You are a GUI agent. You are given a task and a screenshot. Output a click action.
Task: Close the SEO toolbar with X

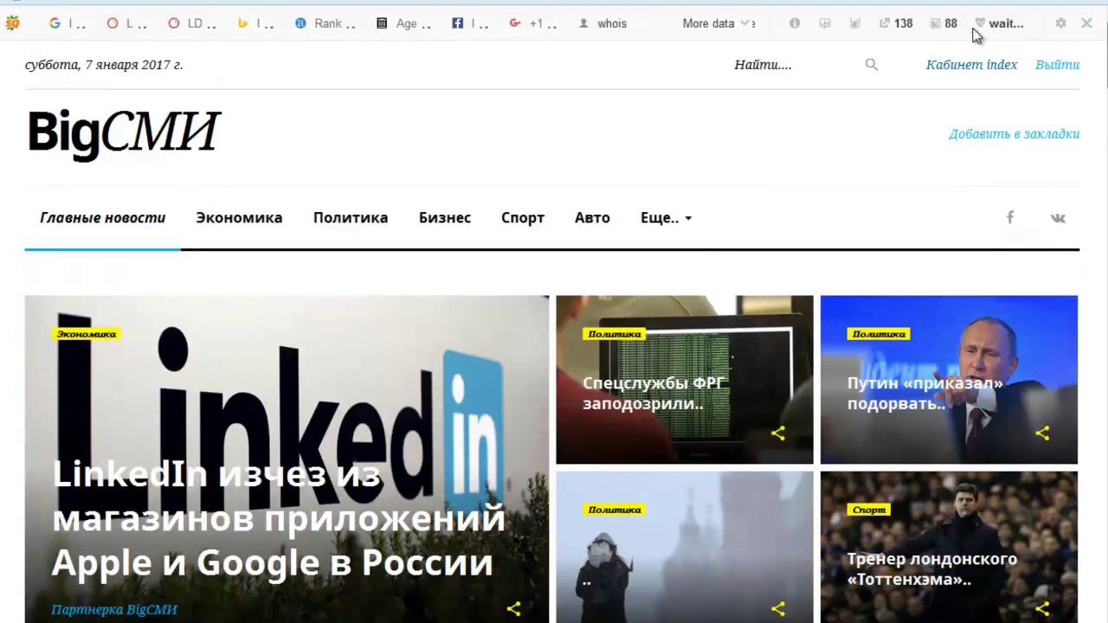(1086, 23)
